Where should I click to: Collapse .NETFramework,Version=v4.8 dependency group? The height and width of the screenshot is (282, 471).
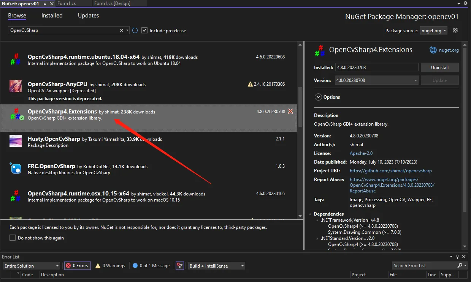[x=318, y=220]
